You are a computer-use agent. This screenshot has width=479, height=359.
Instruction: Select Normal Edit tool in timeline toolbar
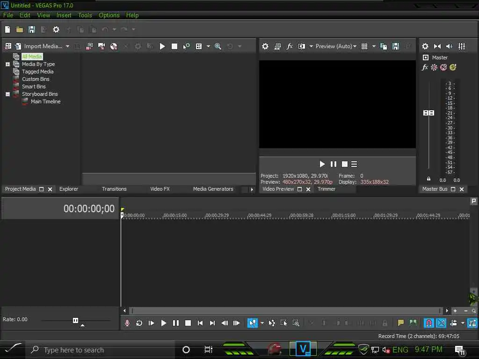pyautogui.click(x=252, y=323)
